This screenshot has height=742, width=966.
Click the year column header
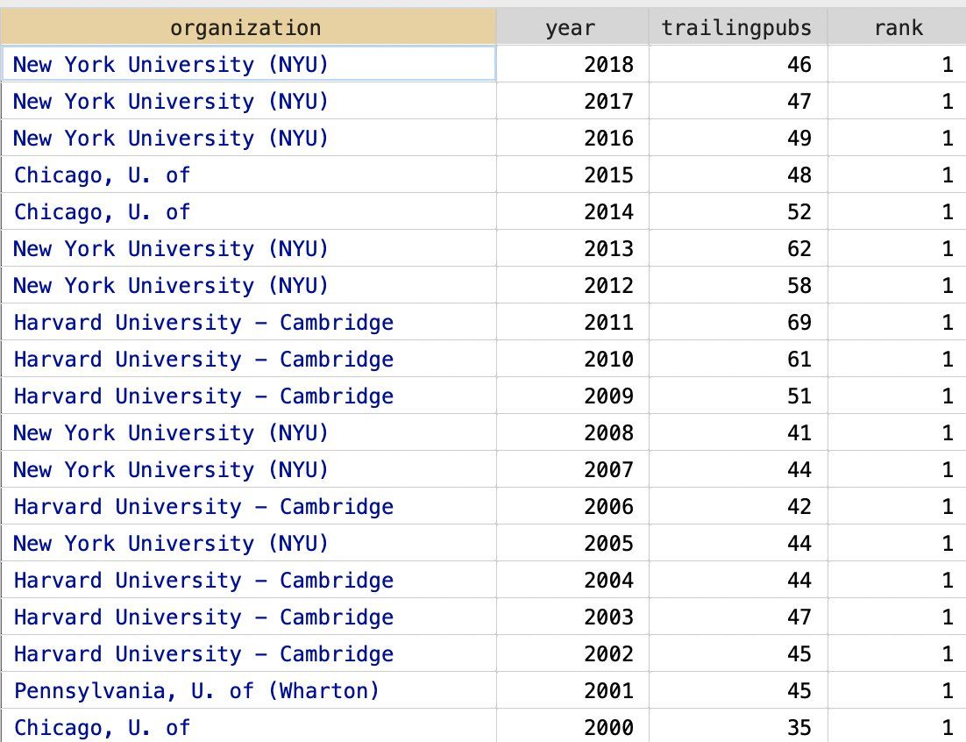(571, 28)
